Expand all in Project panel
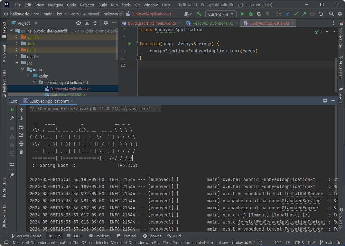The width and height of the screenshot is (345, 246). point(87,23)
